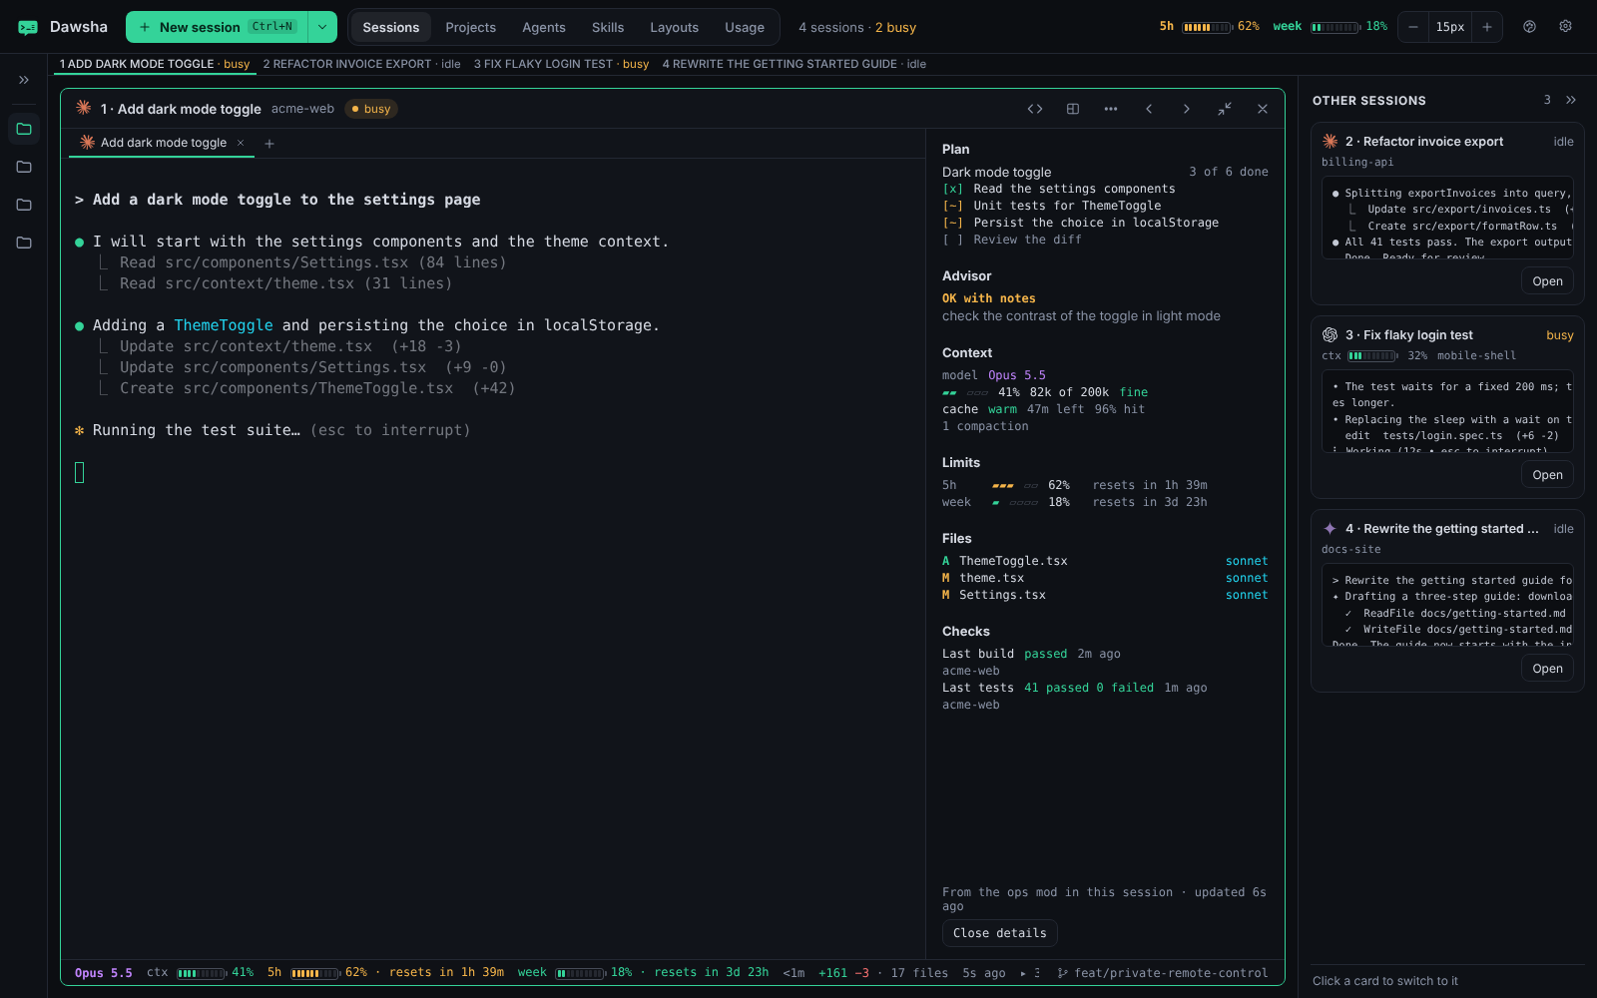Screen dimensions: 1597x998
Task: Open the Rewrite the getting started session card
Action: (1547, 669)
